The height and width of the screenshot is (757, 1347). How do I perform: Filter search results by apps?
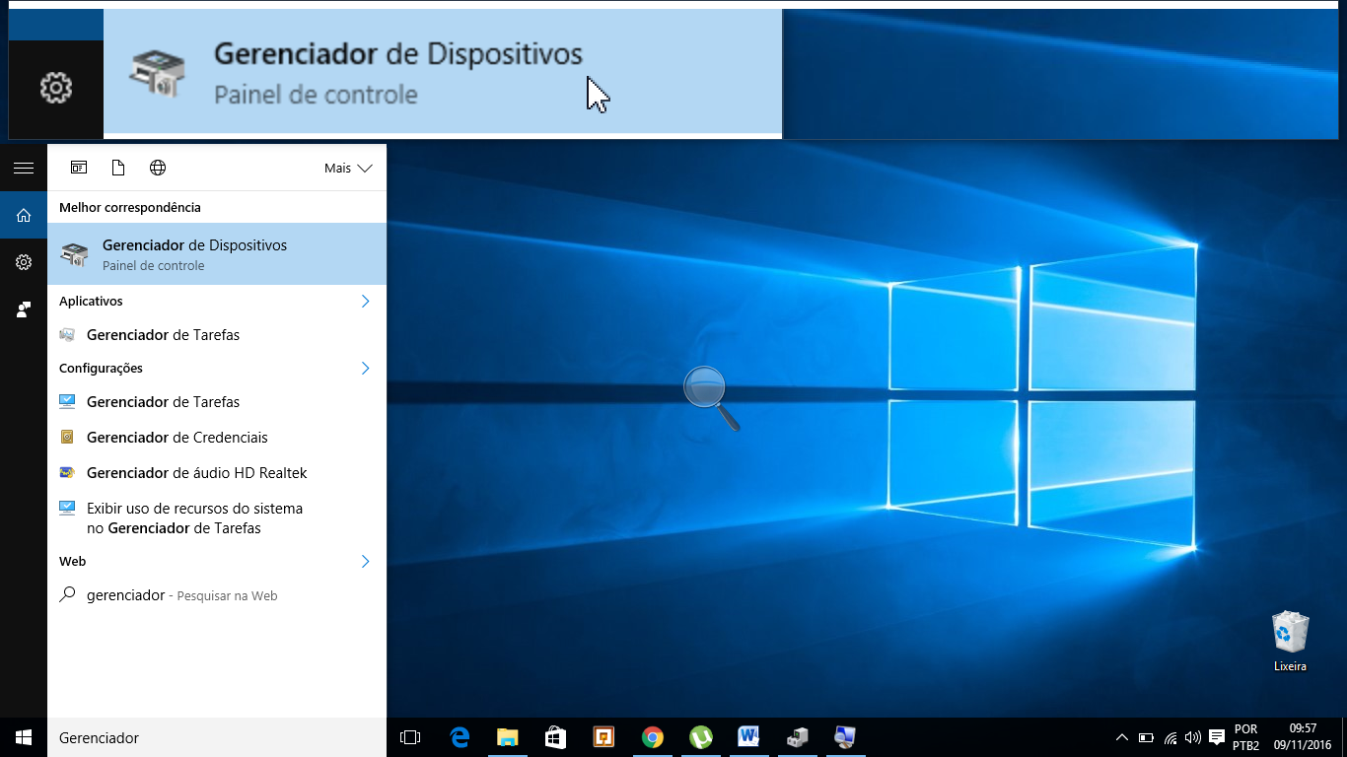[x=79, y=168]
